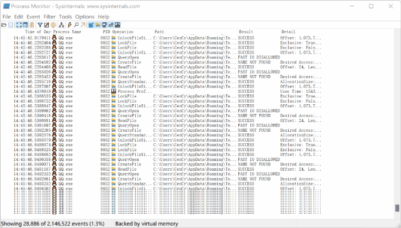This screenshot has width=401, height=228.
Task: Toggle Show Network Activity monitor icon
Action: coord(104,25)
